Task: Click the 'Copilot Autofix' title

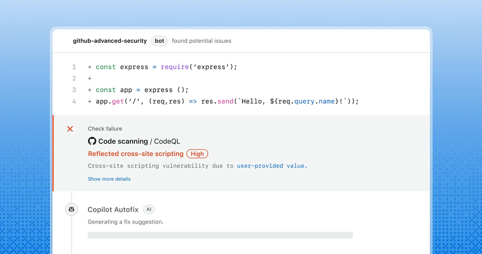Action: 113,209
